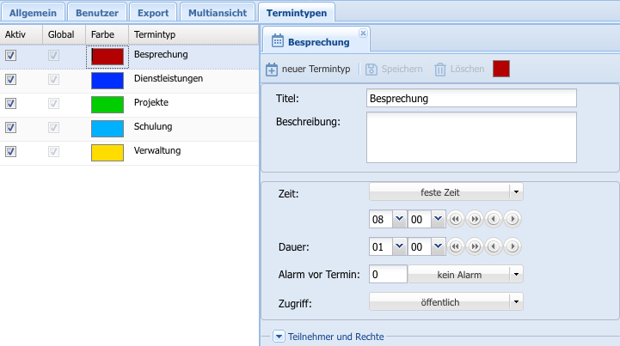This screenshot has height=346, width=620.
Task: Toggle Aktiv checkbox for Projekte
Action: [11, 104]
